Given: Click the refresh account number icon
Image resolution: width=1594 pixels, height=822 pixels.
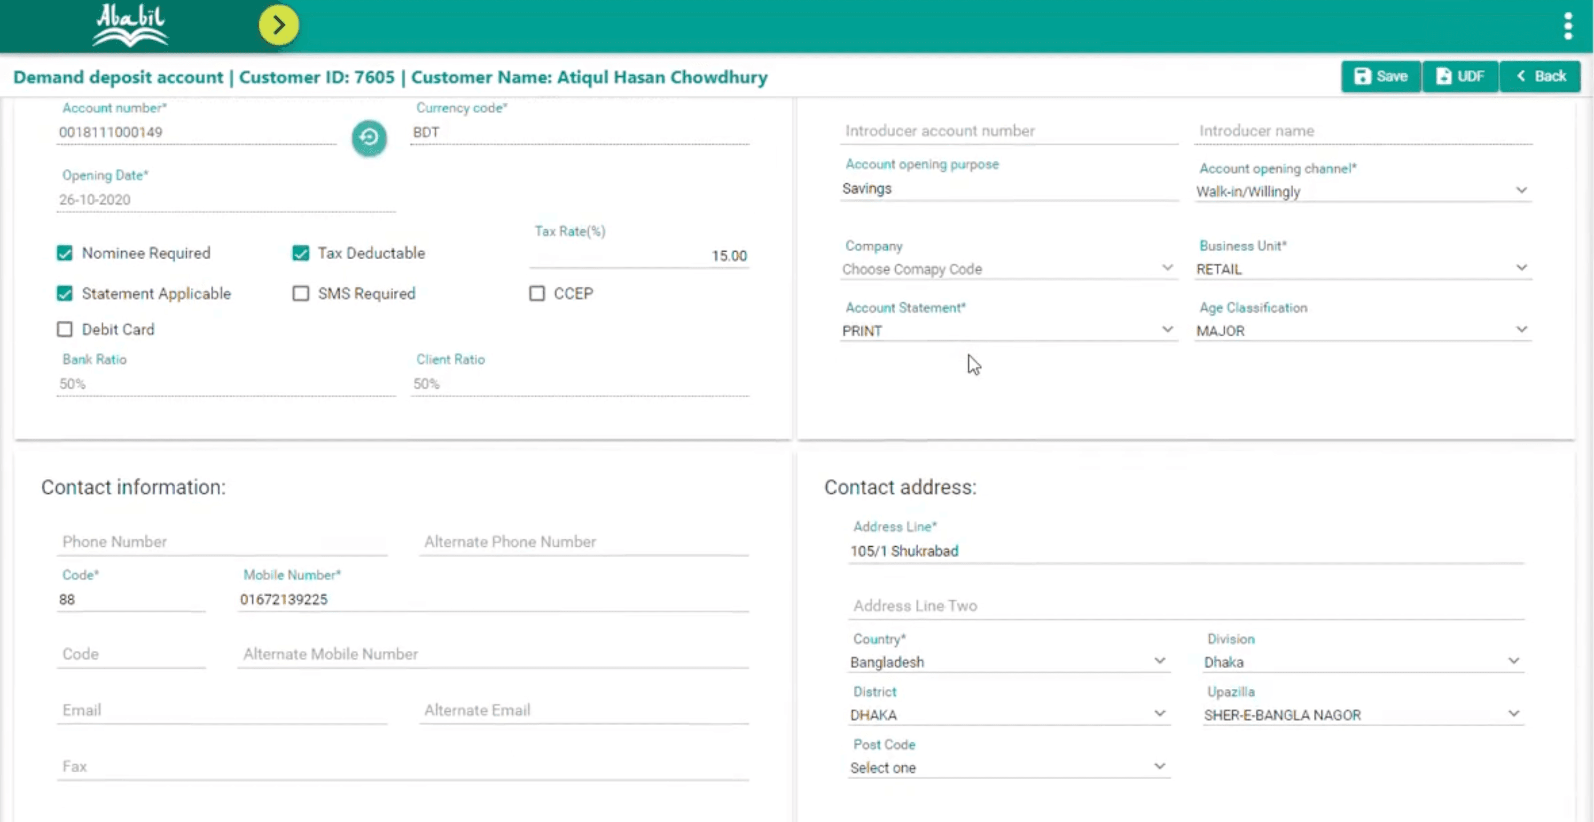Looking at the screenshot, I should [369, 137].
